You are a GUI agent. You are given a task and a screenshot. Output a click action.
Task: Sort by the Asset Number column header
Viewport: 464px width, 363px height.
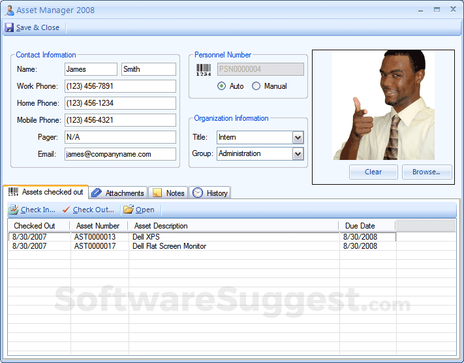coord(99,226)
